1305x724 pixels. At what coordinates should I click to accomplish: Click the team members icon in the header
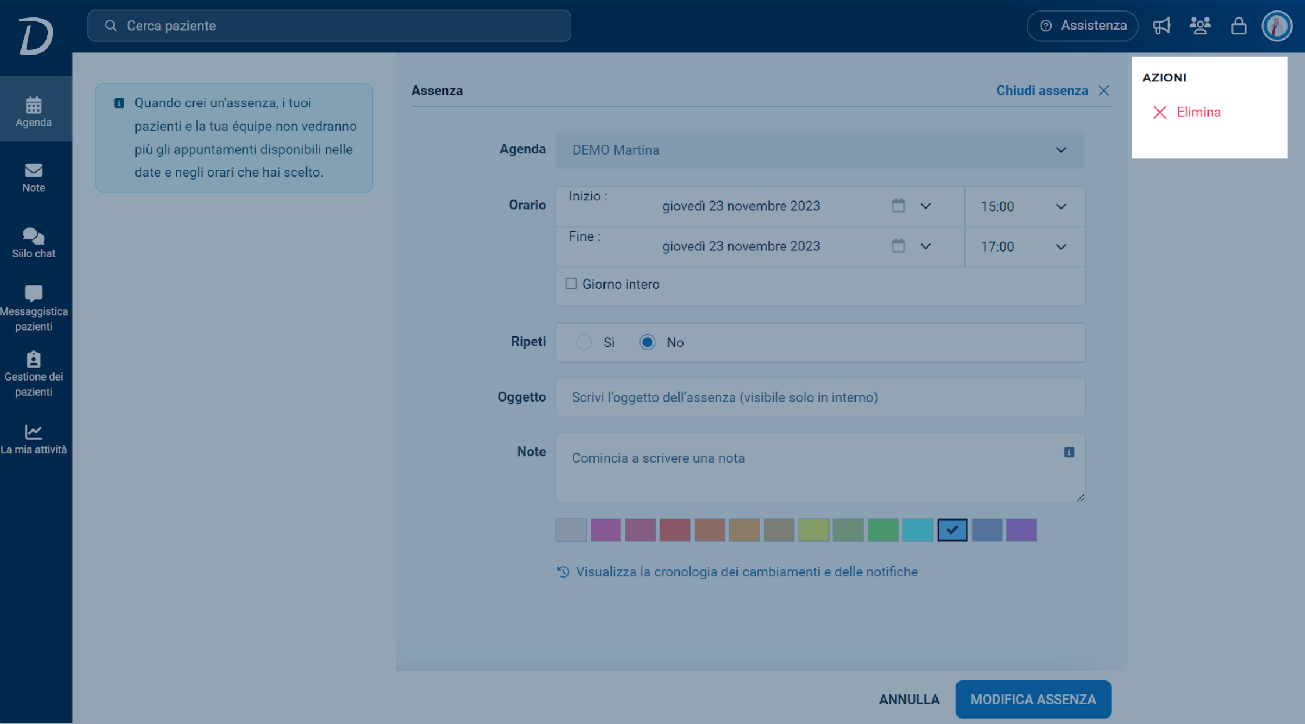(1200, 26)
